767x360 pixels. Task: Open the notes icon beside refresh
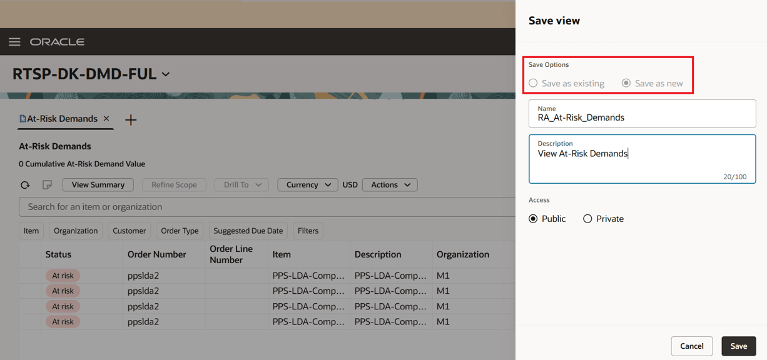coord(47,185)
